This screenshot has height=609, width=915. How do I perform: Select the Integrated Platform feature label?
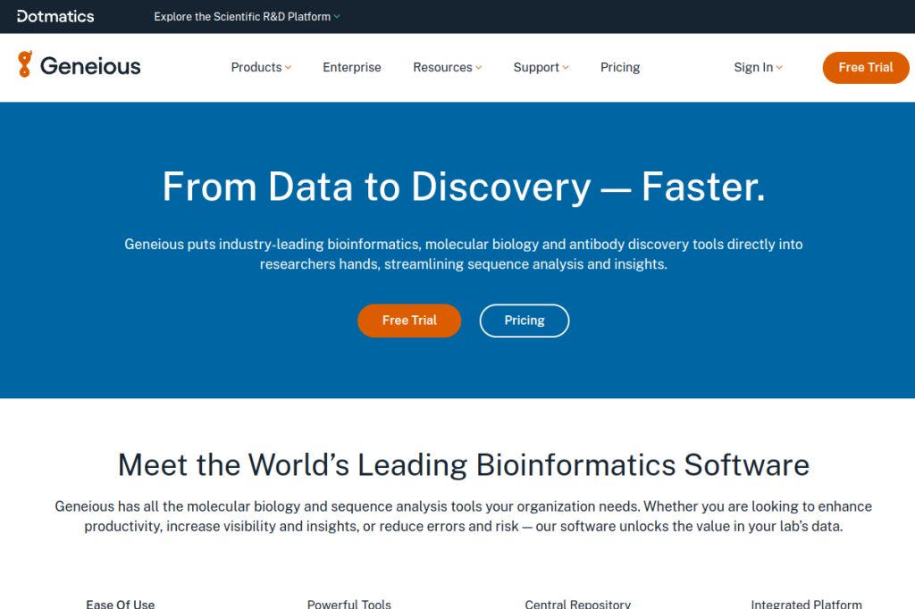[x=807, y=605]
